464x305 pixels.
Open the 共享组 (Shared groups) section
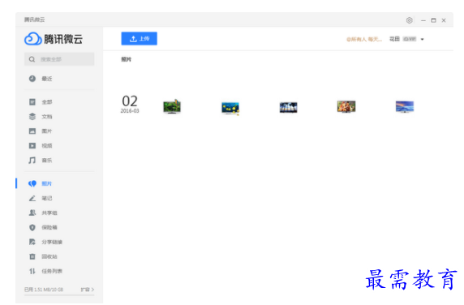(x=43, y=213)
